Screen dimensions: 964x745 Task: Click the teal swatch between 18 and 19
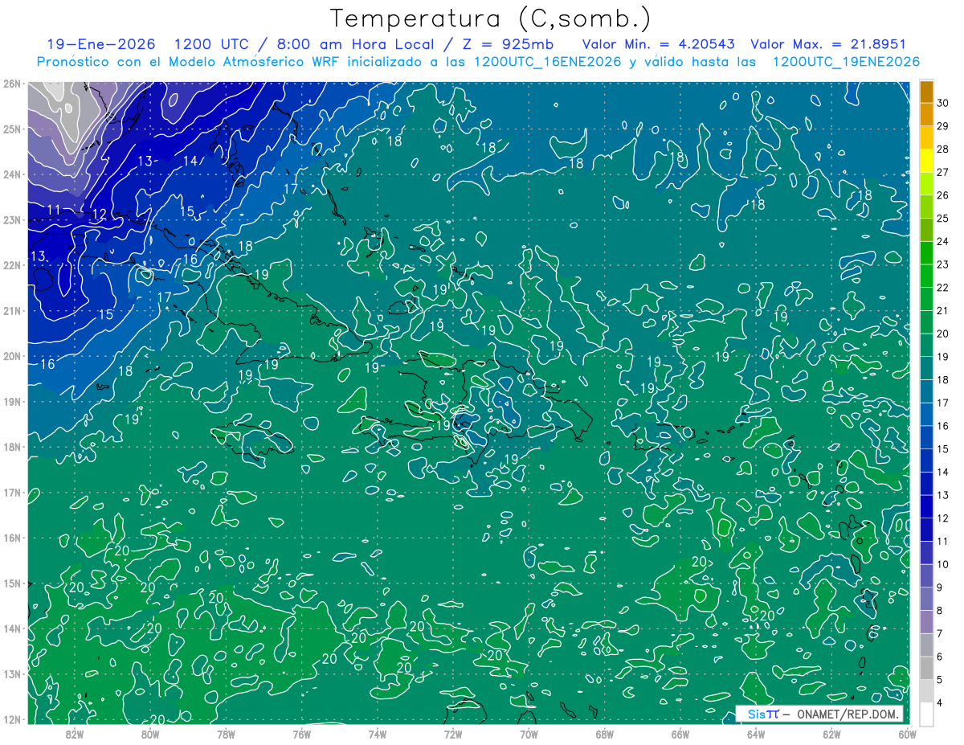click(x=927, y=368)
